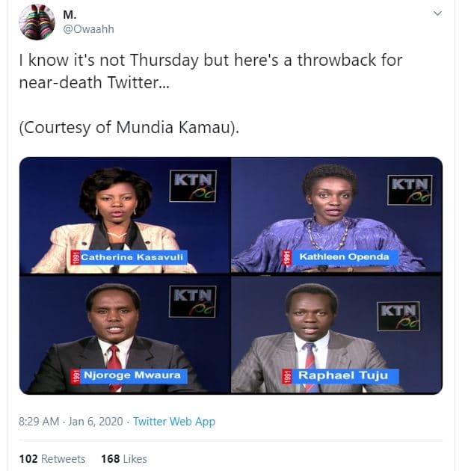Open the Catherine Kasavuli photo
The height and width of the screenshot is (471, 465).
pyautogui.click(x=125, y=215)
